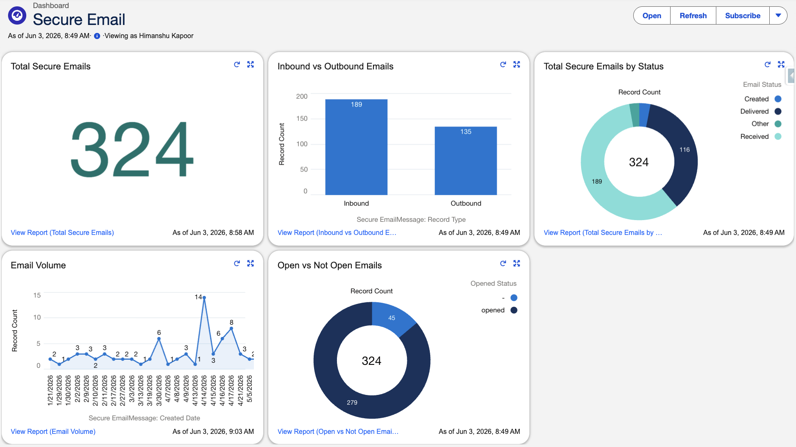Click the Created legend color dot

coord(778,99)
